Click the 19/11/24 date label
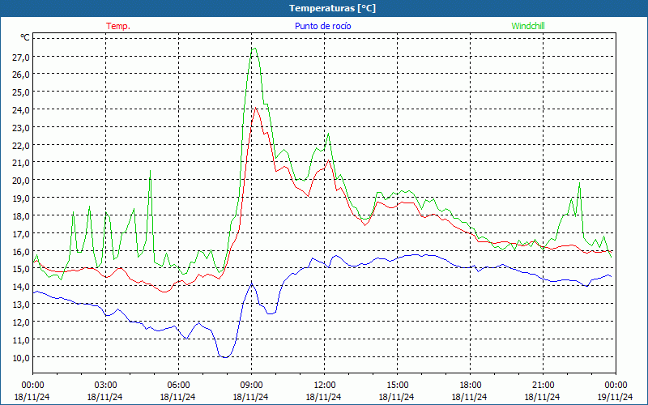This screenshot has width=648, height=405. [x=615, y=397]
